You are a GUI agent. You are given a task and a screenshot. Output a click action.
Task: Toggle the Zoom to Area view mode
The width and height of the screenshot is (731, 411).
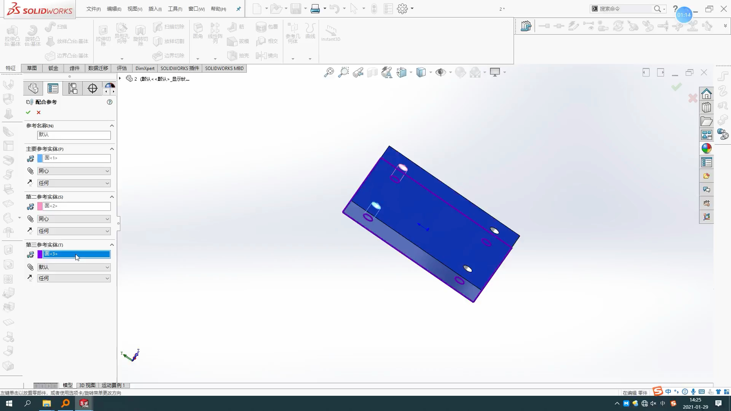344,72
